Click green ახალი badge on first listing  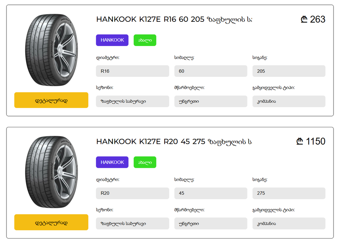(145, 40)
